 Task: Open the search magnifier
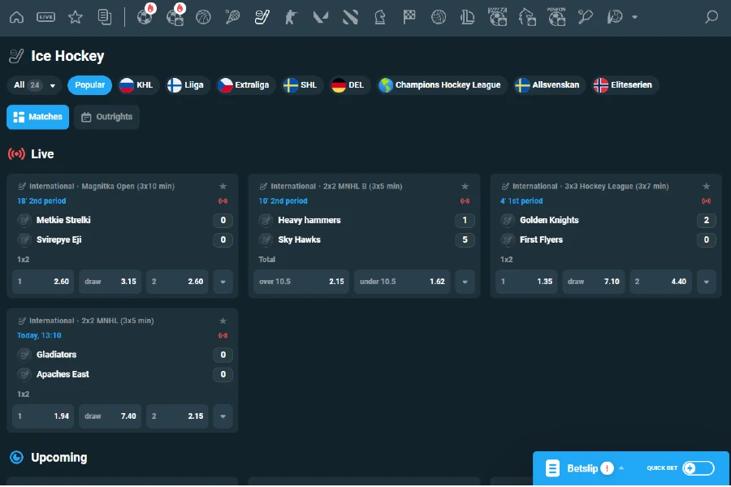click(x=713, y=16)
